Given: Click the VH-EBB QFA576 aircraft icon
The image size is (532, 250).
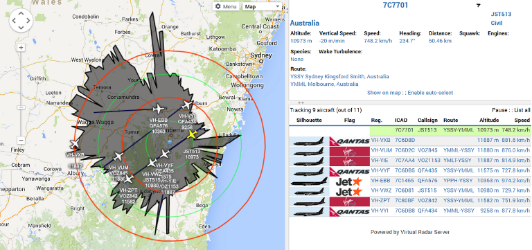Looking at the screenshot, I should (158, 109).
